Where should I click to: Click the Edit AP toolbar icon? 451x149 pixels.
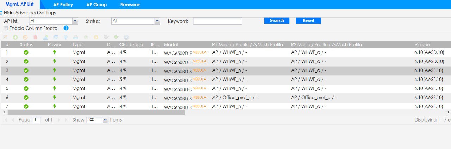tap(5, 37)
